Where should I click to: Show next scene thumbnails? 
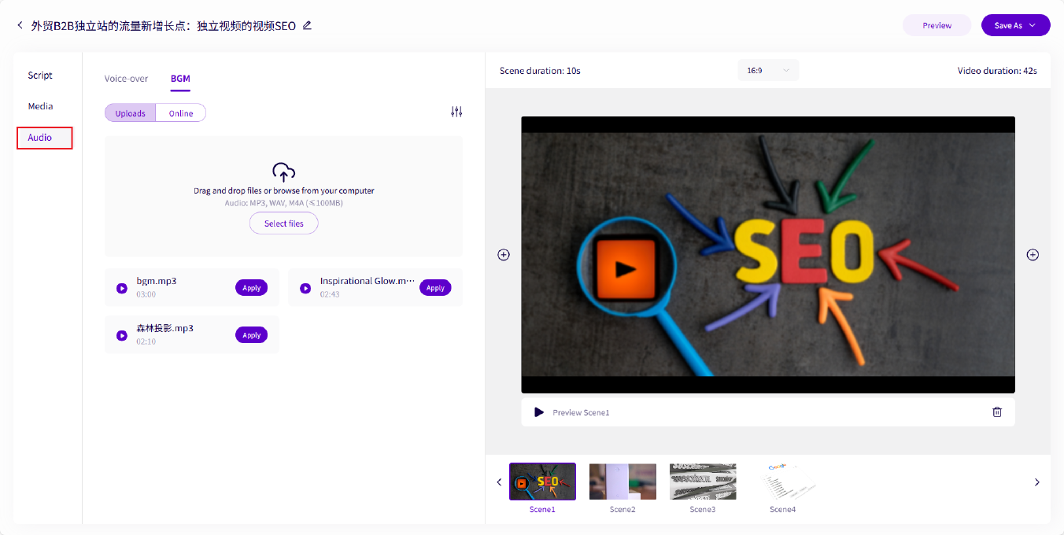[x=1037, y=482]
